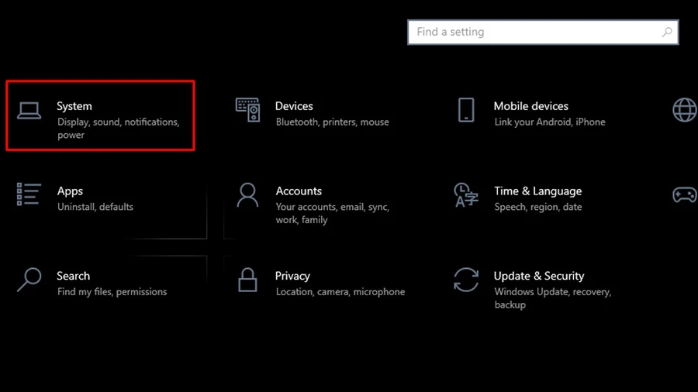Image resolution: width=698 pixels, height=392 pixels.
Task: Click the Apps list icon
Action: click(29, 194)
